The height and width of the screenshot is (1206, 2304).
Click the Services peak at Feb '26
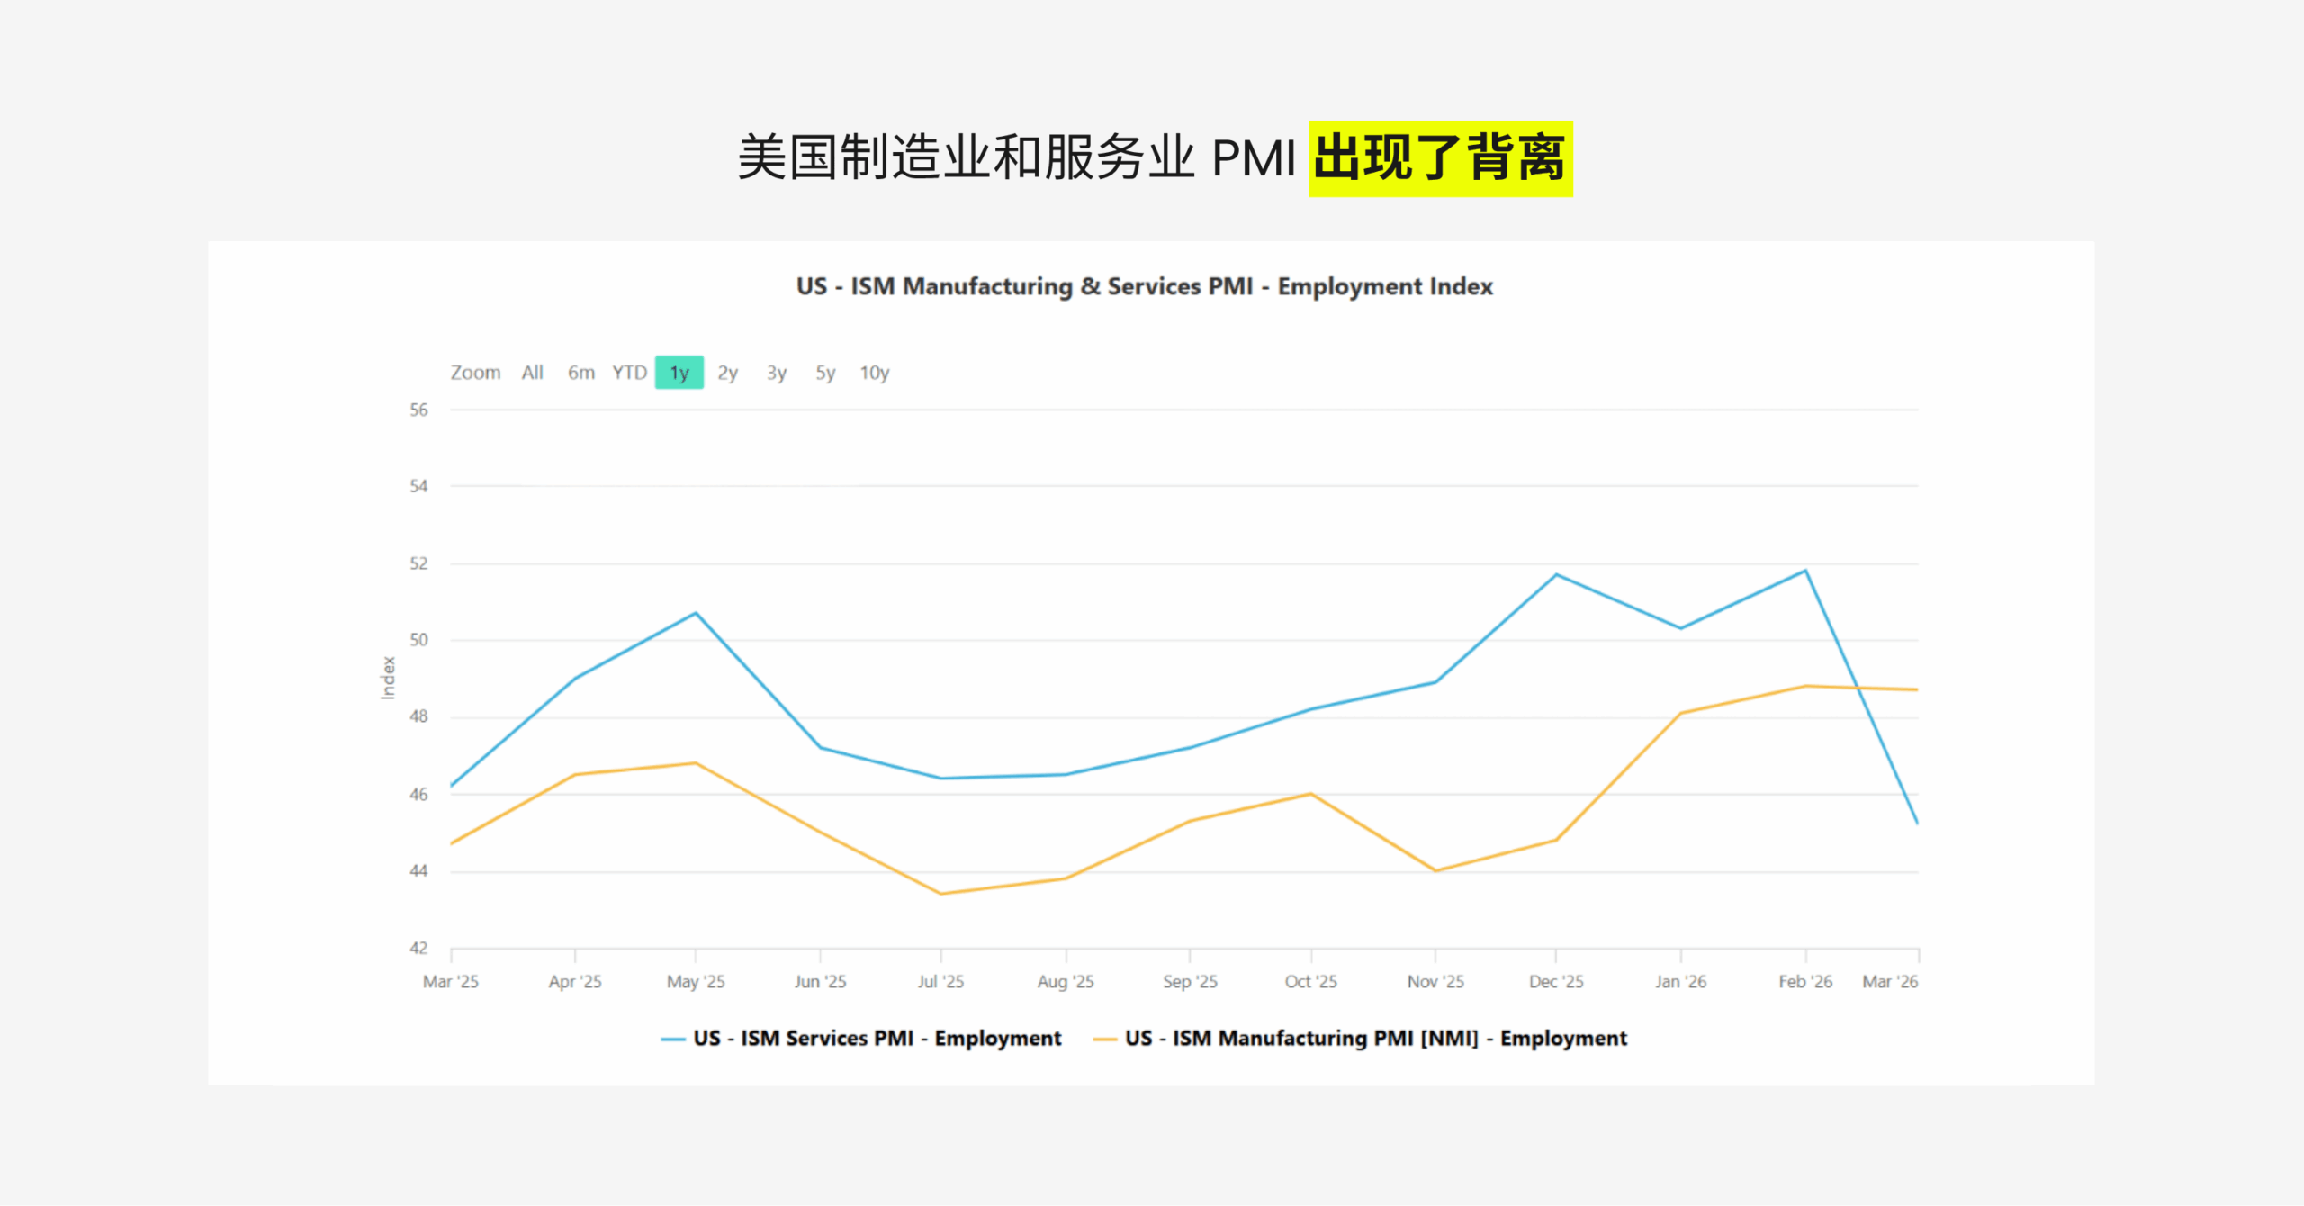[1804, 571]
